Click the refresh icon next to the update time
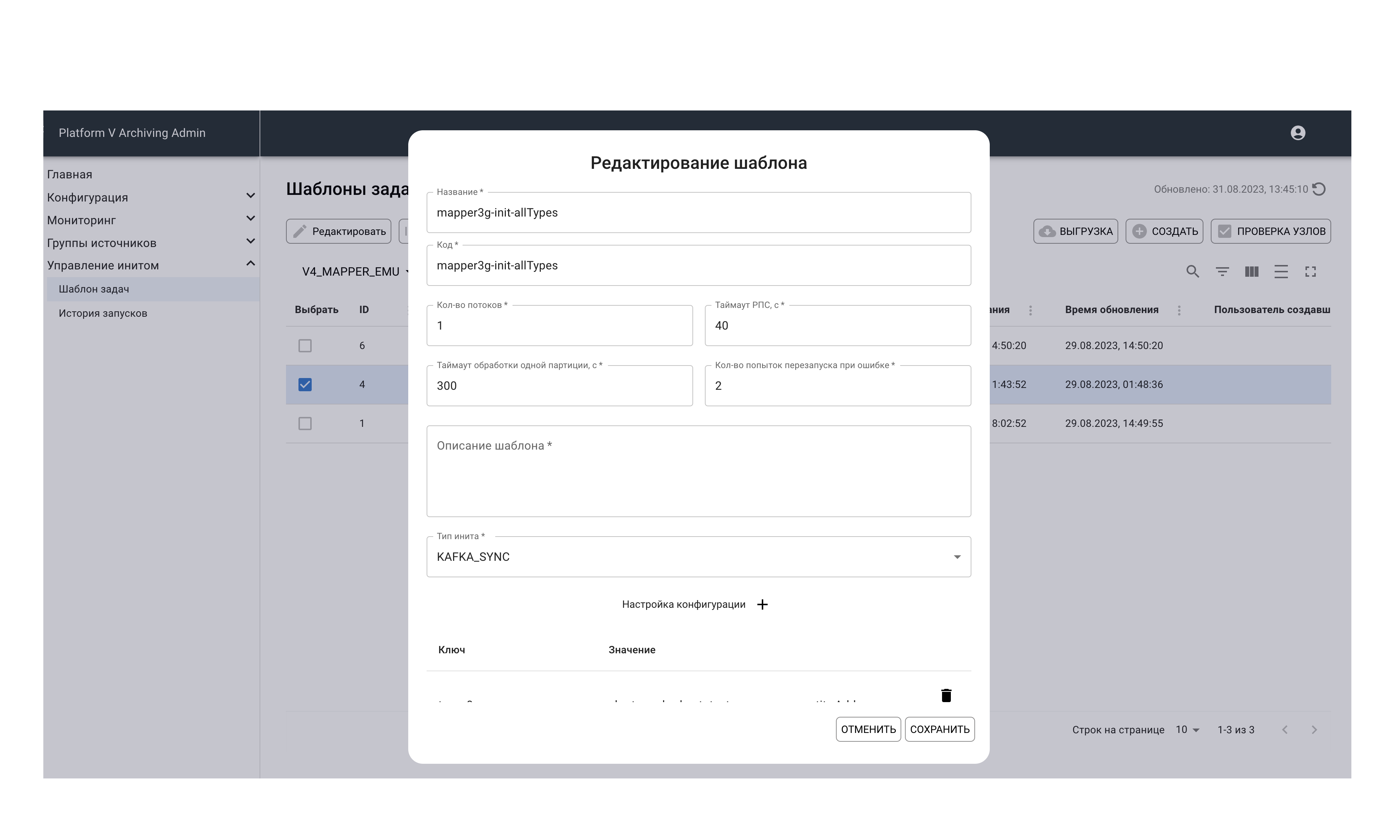The height and width of the screenshot is (839, 1398). 1319,189
